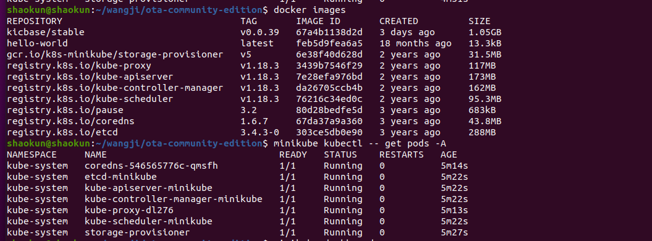Click the storage-provisioner image repository entry
This screenshot has height=241, width=652.
(115, 54)
